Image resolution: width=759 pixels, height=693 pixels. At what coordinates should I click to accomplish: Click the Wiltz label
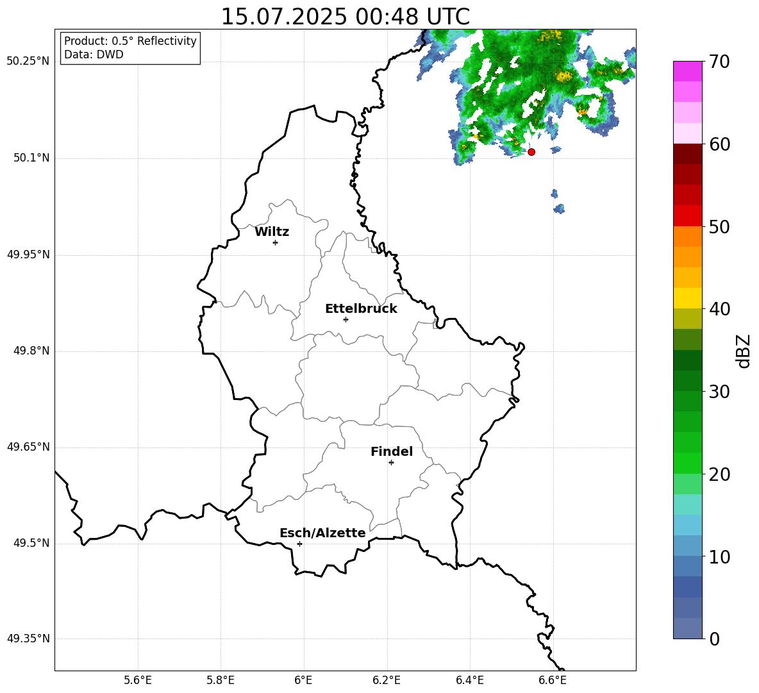click(272, 232)
